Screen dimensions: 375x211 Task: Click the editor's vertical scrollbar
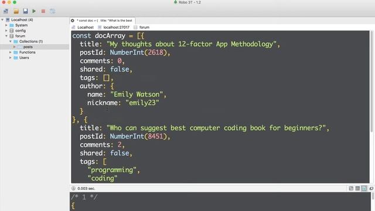point(371,81)
